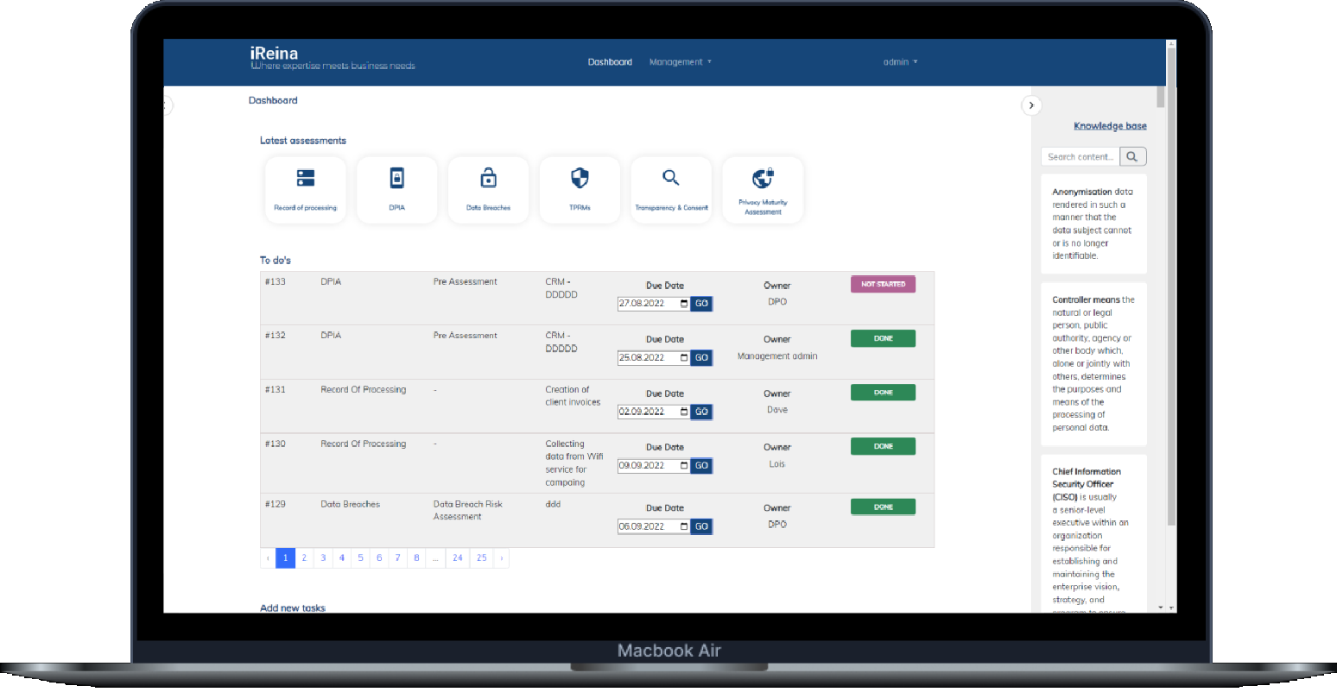Click GO button for task #130

(x=701, y=466)
